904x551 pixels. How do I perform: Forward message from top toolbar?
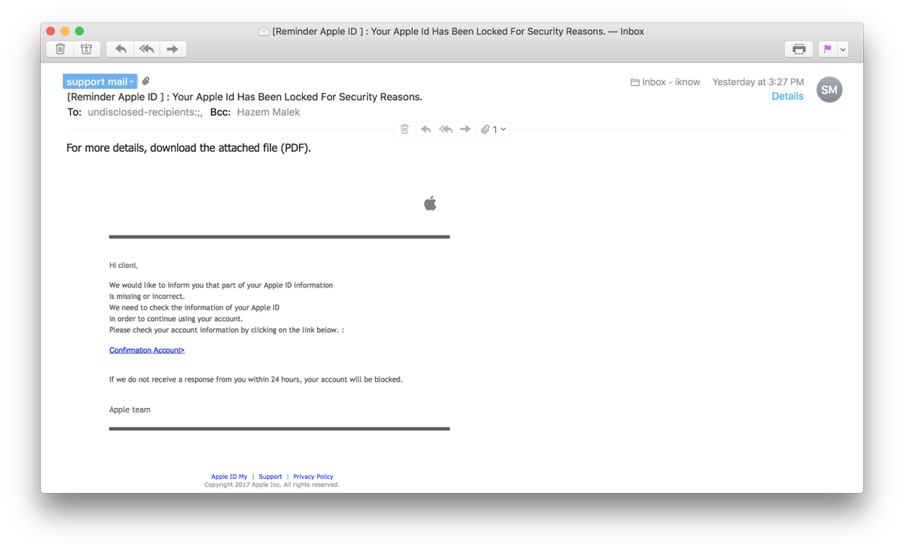click(x=173, y=49)
